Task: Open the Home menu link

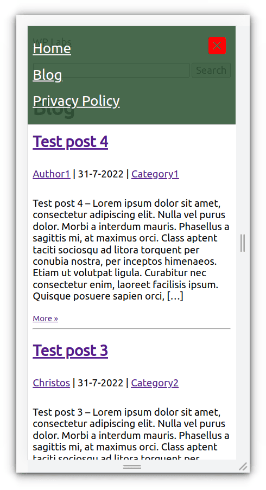Action: pyautogui.click(x=52, y=48)
